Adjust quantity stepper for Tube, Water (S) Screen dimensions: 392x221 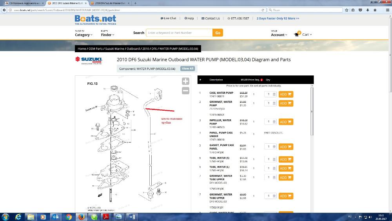click(x=274, y=159)
